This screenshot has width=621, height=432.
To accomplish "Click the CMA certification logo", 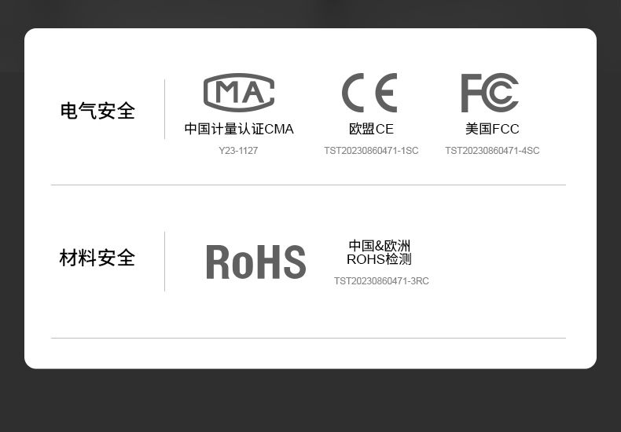I will point(239,93).
